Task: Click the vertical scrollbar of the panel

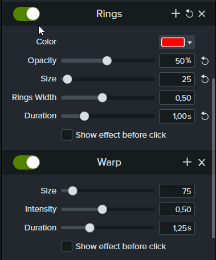Action: click(213, 158)
